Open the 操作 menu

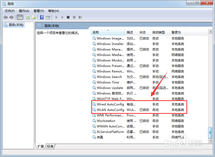pyautogui.click(x=24, y=11)
